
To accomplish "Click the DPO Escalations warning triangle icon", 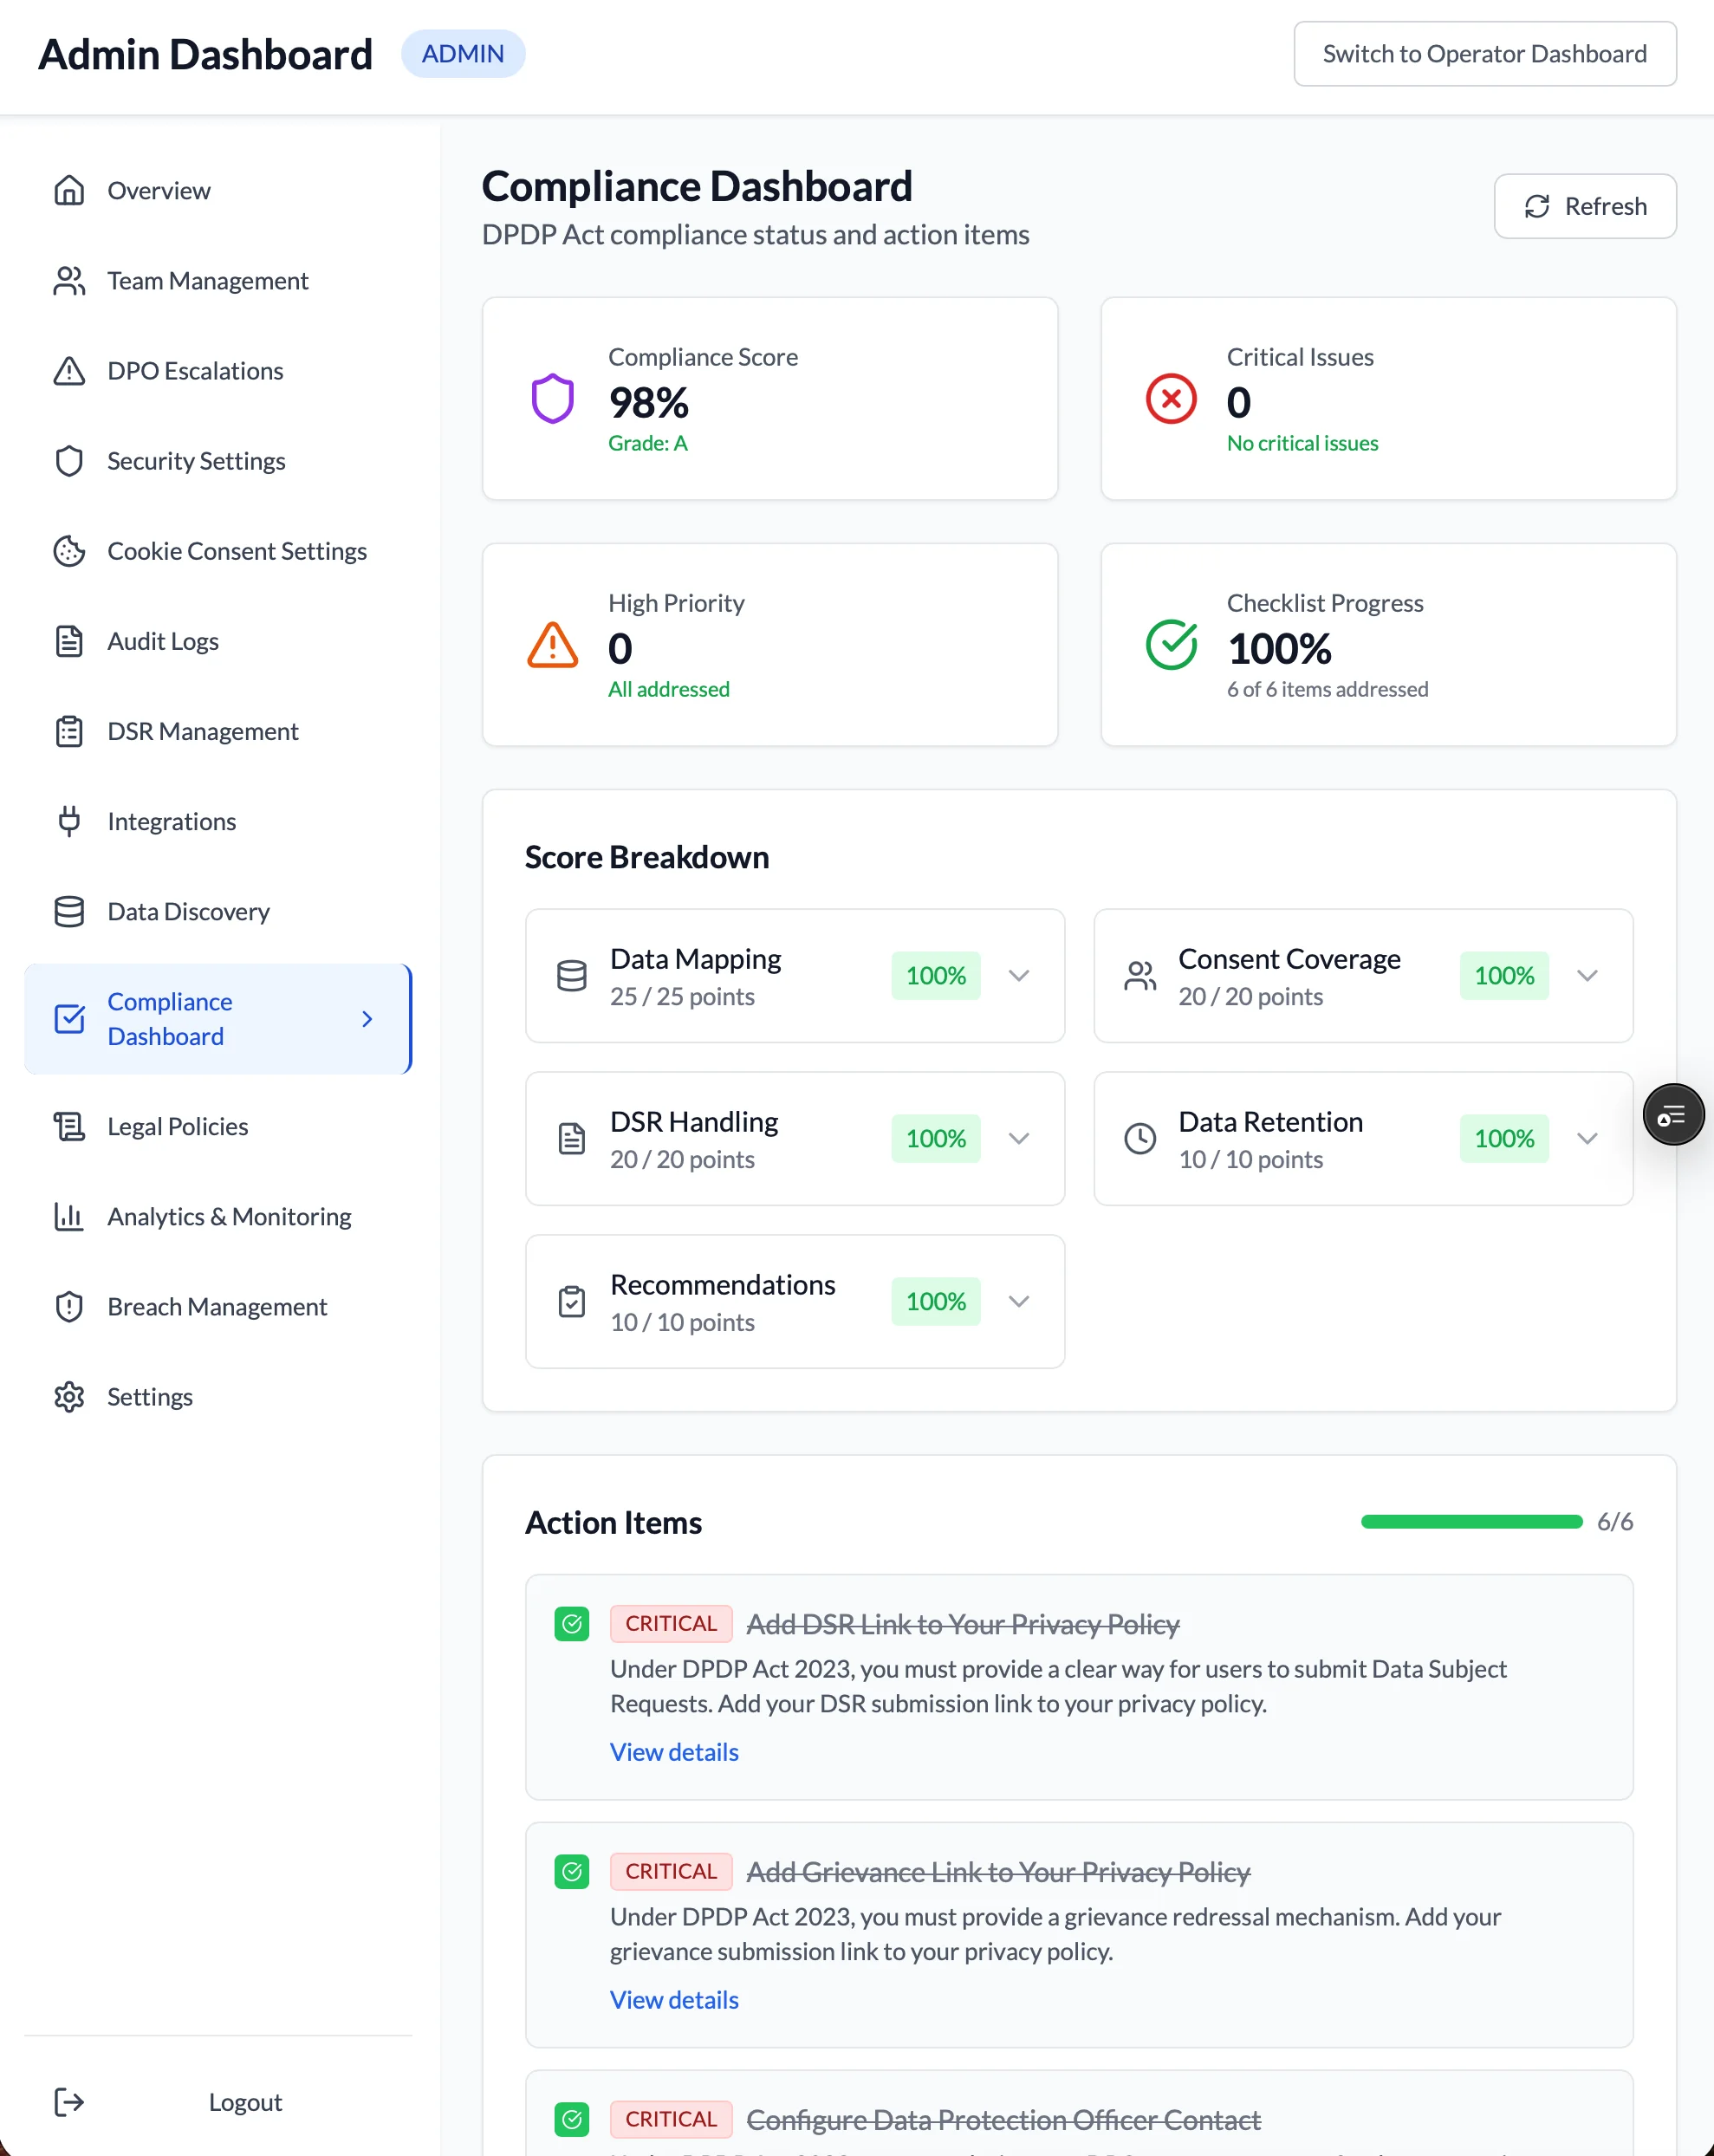I will point(68,371).
